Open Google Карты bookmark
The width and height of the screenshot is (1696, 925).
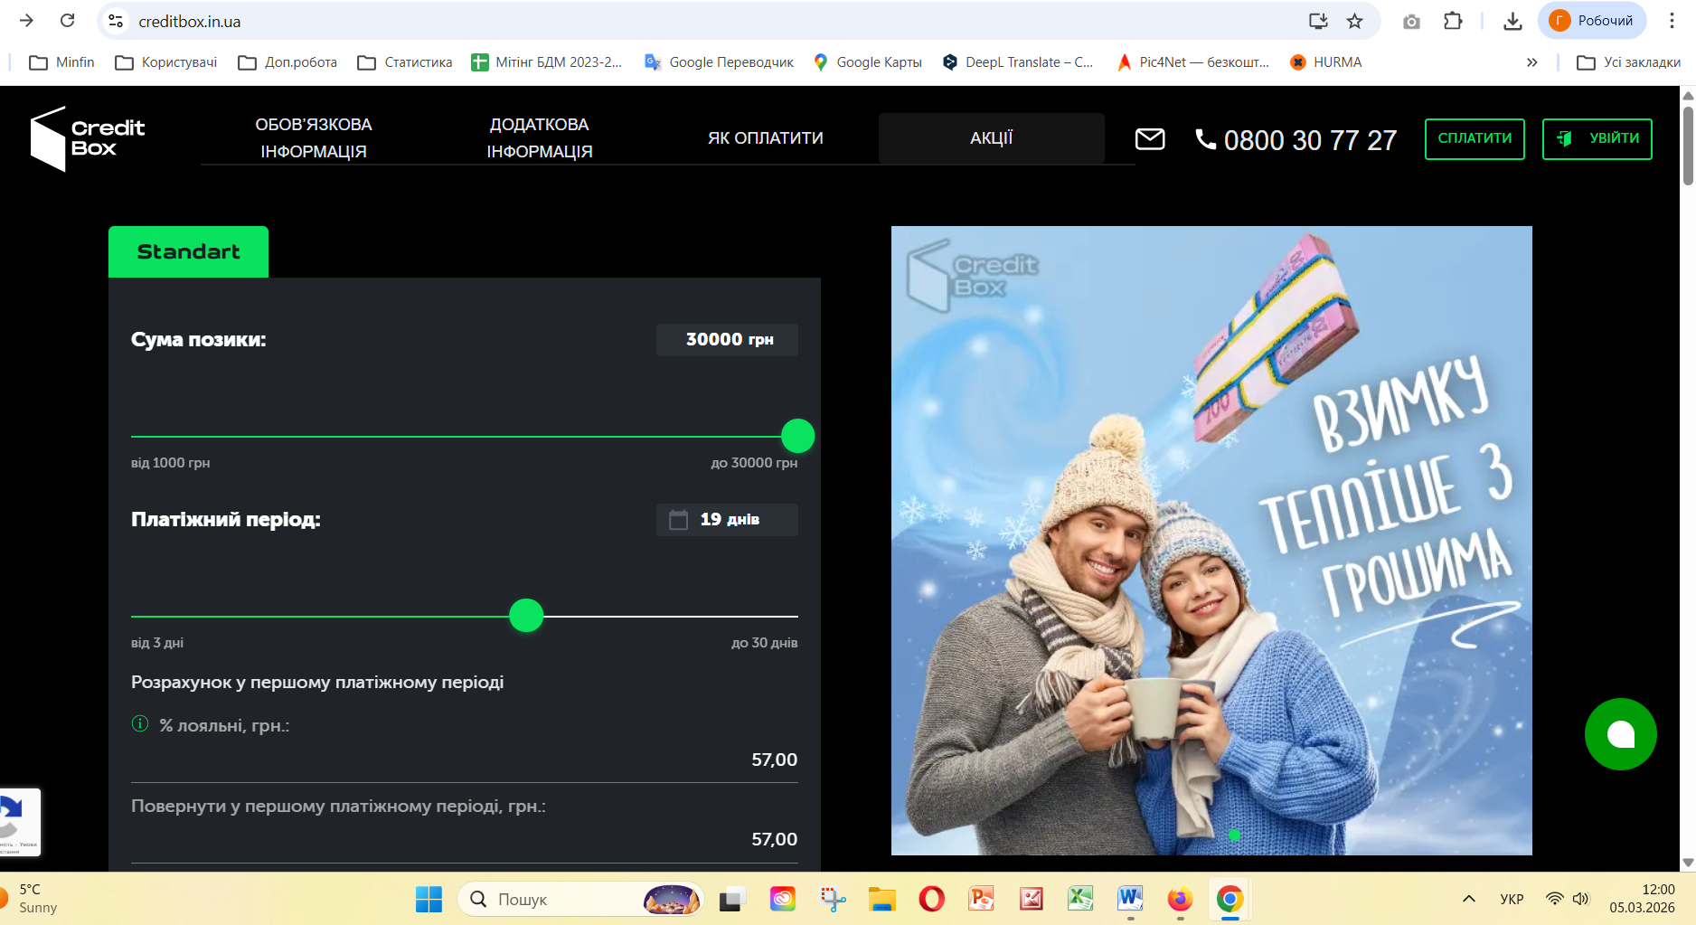tap(868, 62)
